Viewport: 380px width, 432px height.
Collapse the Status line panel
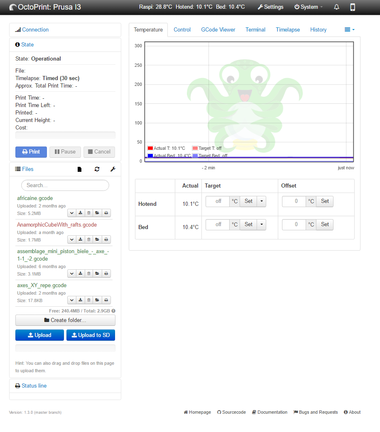34,386
